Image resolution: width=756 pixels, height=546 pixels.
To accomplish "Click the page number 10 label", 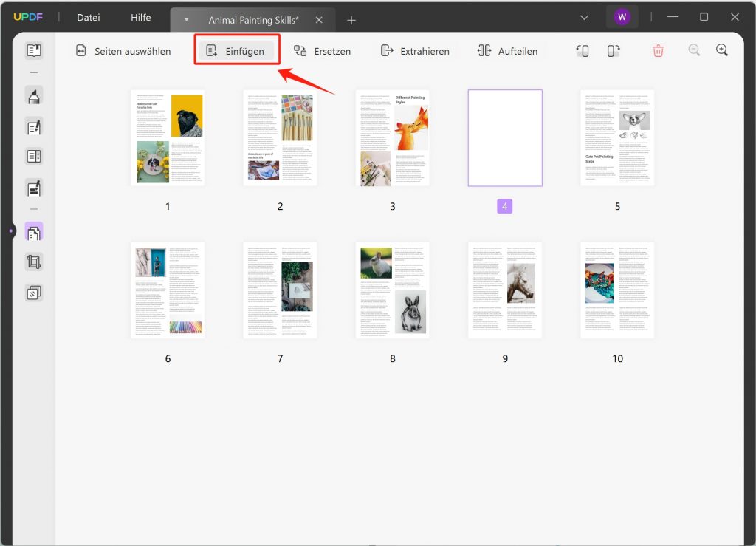I will (618, 358).
